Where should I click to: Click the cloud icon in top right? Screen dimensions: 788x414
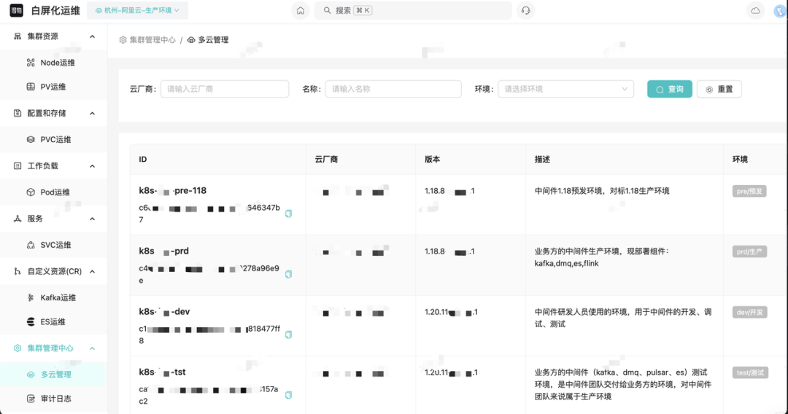coord(755,11)
